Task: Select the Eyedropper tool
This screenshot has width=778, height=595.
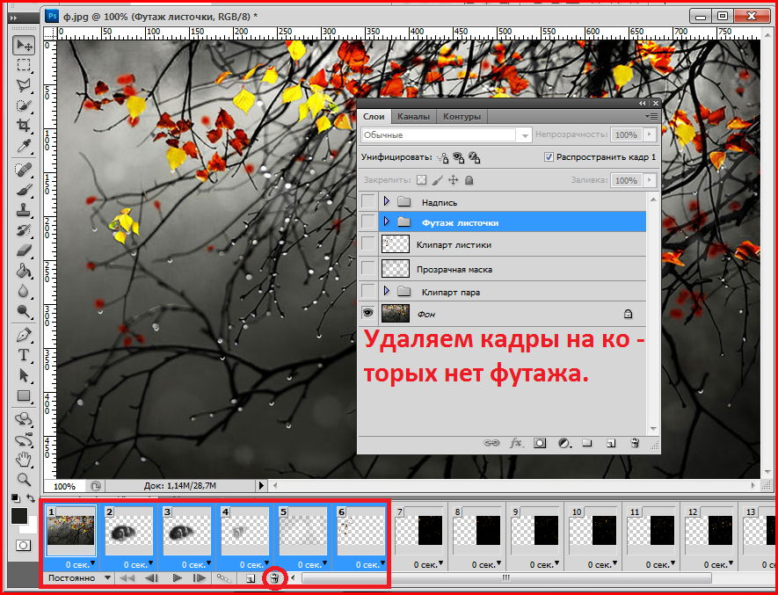Action: pyautogui.click(x=24, y=146)
